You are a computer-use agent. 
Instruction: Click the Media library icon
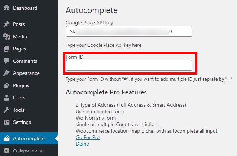6,36
